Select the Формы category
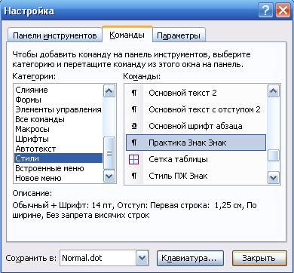The width and height of the screenshot is (294, 273). 58,100
